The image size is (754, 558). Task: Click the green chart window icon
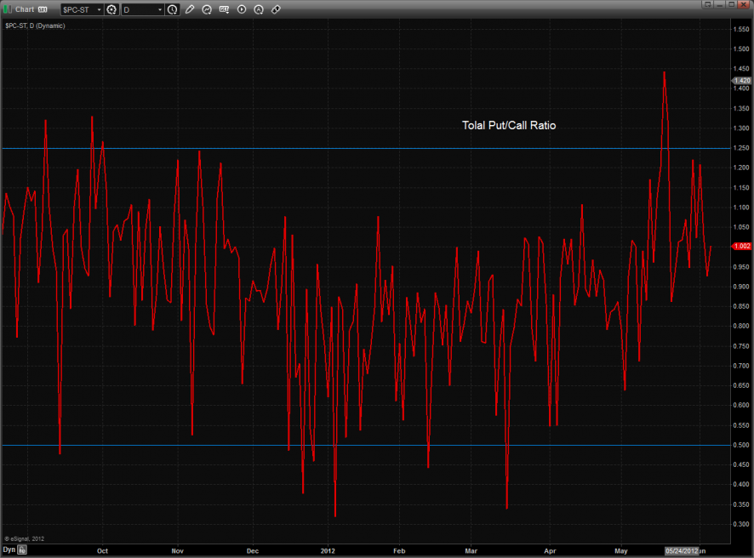pyautogui.click(x=8, y=9)
